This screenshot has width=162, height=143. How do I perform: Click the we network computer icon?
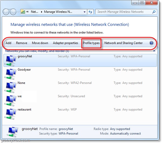click(10, 101)
